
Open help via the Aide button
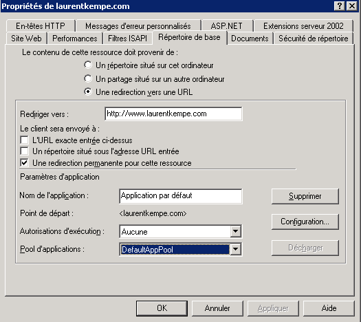coord(329,308)
